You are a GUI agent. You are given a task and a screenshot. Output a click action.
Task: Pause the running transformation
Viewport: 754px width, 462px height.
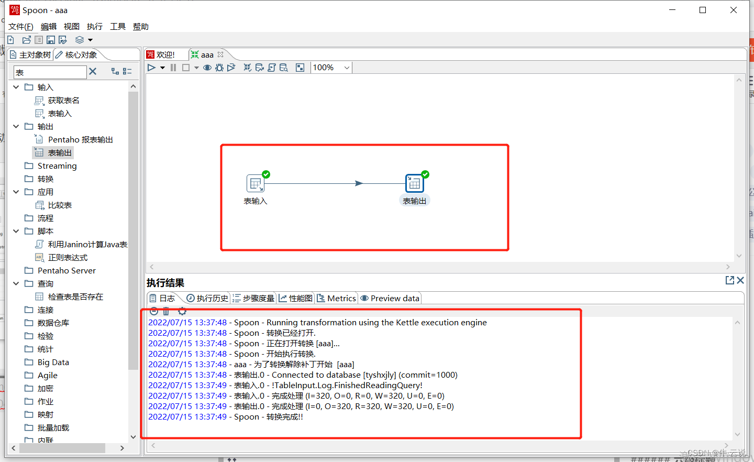point(173,68)
